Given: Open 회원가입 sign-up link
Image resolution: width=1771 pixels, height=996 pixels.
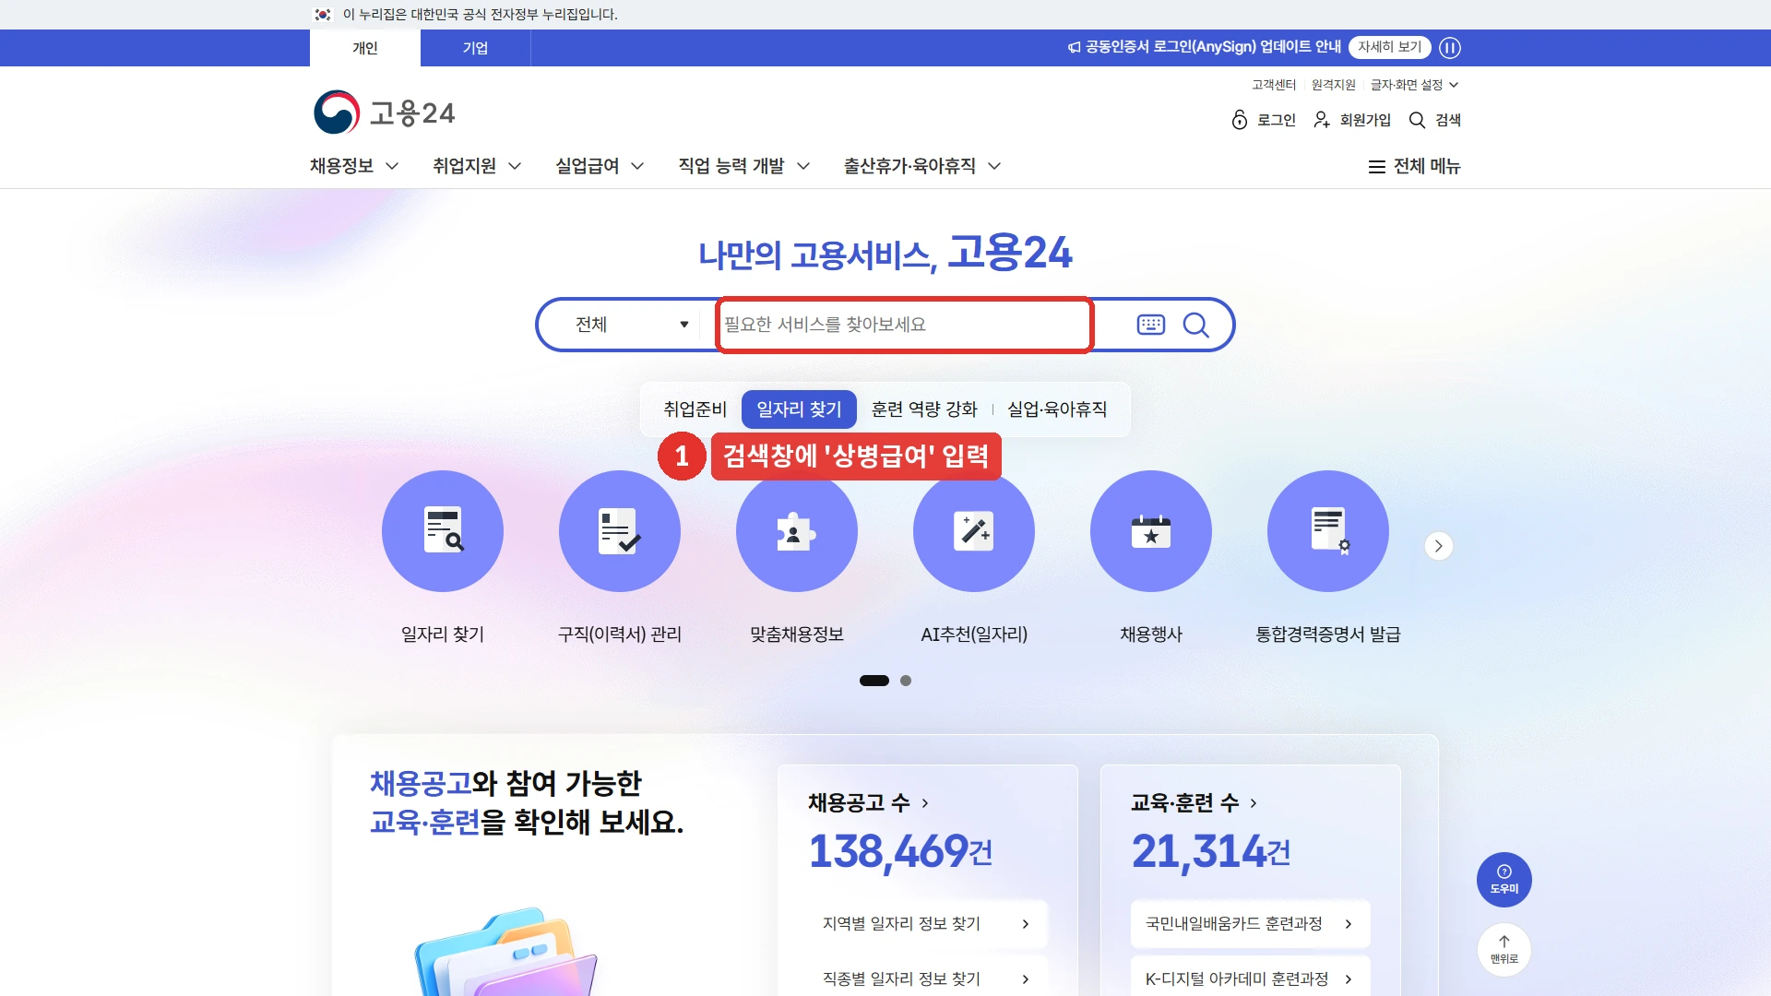Looking at the screenshot, I should (x=1352, y=120).
